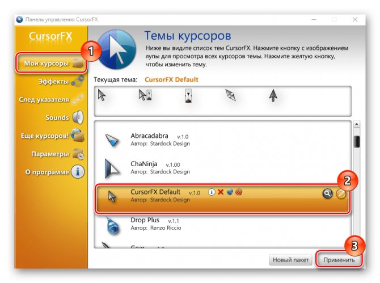Click the CursorFX app icon in title bar
The width and height of the screenshot is (380, 283).
pyautogui.click(x=19, y=19)
